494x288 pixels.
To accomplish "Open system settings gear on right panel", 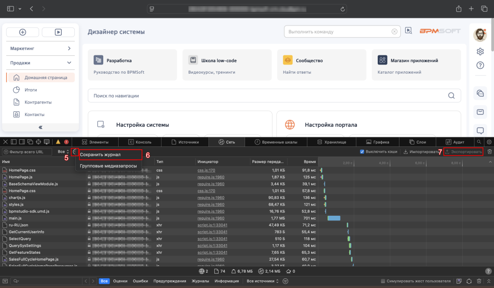I will tap(480, 51).
